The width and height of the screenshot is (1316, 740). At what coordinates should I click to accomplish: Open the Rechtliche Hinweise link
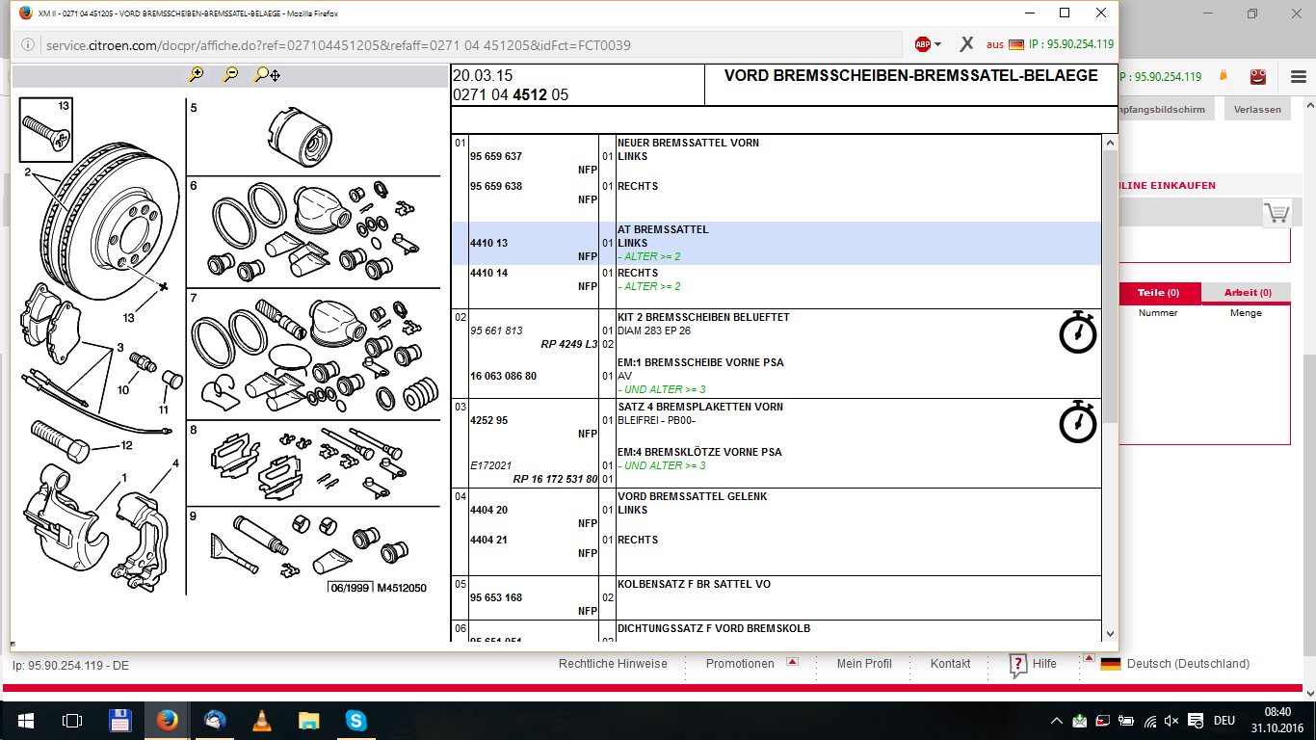613,664
